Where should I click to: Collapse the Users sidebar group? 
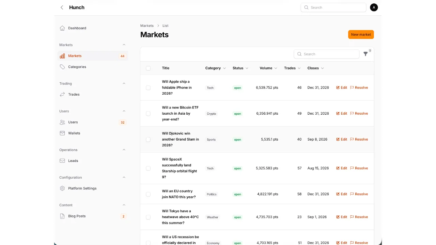[x=124, y=111]
